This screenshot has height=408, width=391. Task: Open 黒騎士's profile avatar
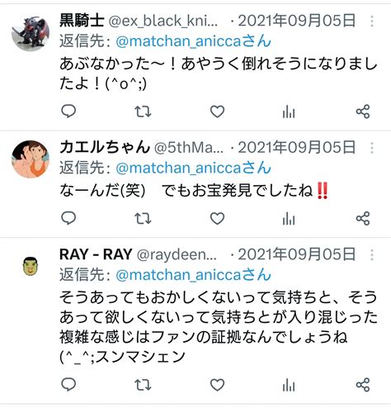coord(31,32)
